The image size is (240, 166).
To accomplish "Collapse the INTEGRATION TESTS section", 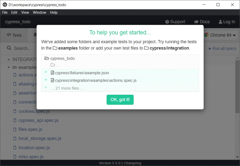I will pyautogui.click(x=9, y=59).
